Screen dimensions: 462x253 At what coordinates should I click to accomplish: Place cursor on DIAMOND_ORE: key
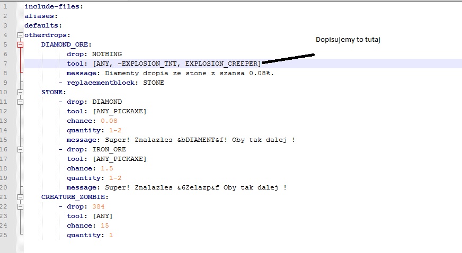tap(66, 44)
